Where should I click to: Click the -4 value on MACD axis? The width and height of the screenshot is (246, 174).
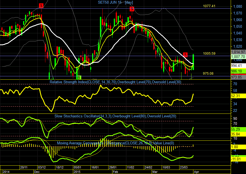tap(235, 150)
